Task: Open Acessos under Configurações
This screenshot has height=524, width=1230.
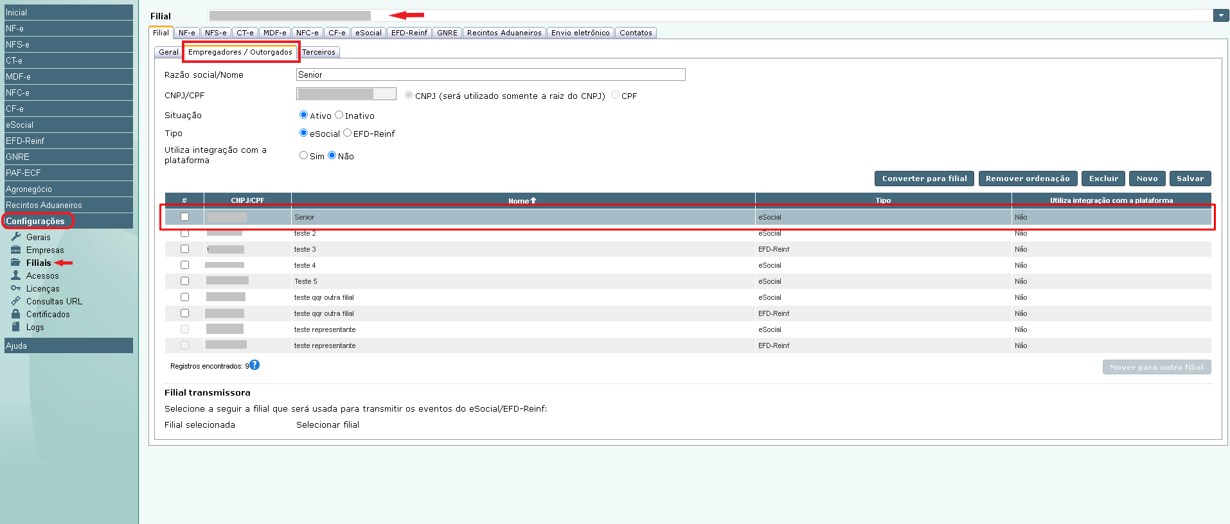Action: pos(42,275)
